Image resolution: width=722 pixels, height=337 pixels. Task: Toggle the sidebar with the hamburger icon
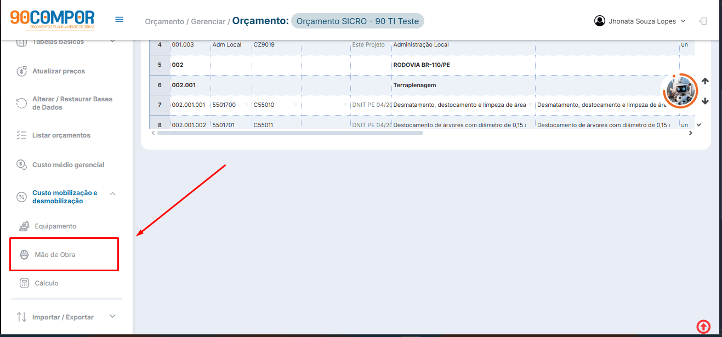click(x=119, y=20)
